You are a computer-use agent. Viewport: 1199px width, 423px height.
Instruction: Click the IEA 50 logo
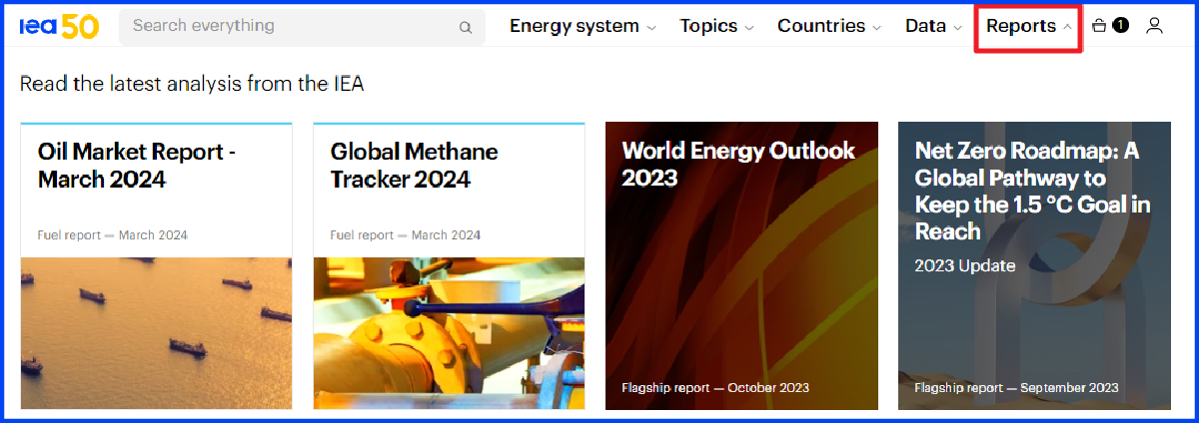[59, 27]
